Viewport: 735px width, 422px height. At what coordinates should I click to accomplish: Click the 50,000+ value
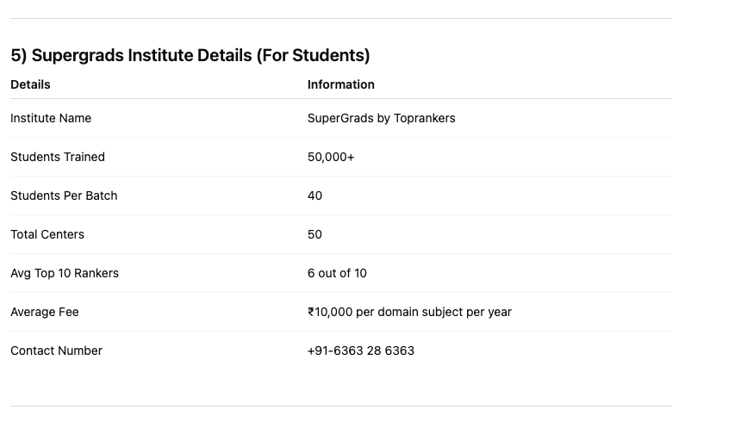pyautogui.click(x=331, y=157)
